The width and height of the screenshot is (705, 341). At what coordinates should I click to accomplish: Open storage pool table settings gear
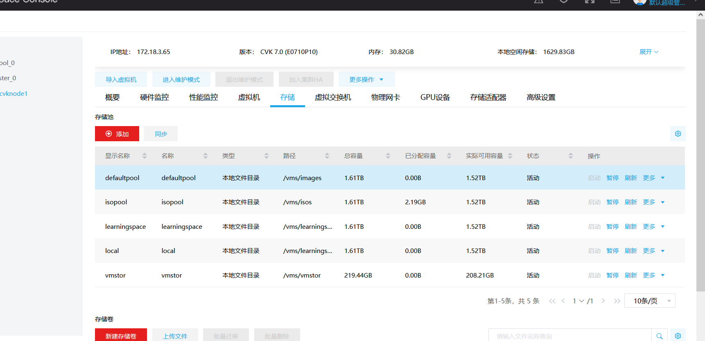tap(678, 134)
